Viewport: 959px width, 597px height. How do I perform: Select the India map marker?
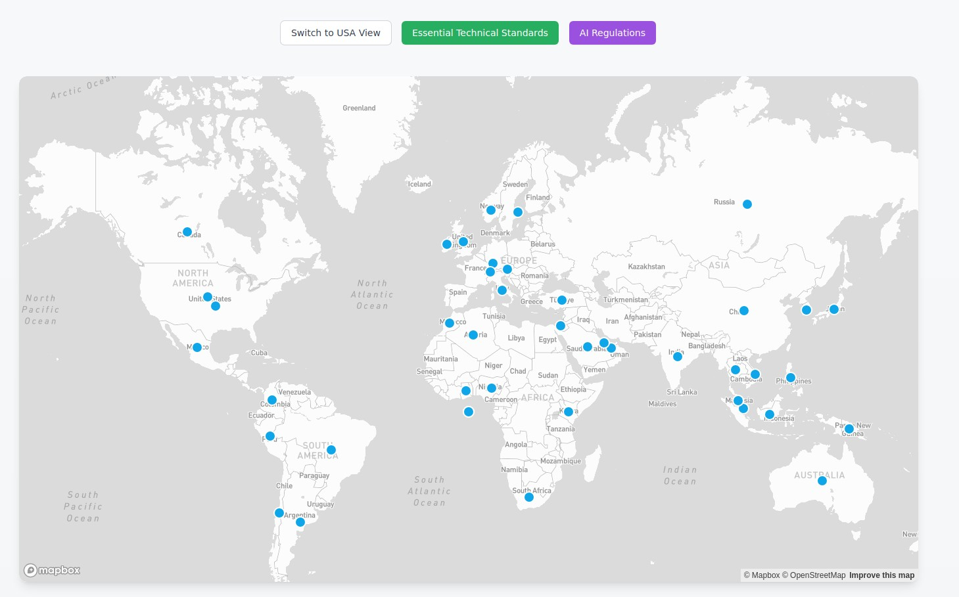click(x=677, y=356)
